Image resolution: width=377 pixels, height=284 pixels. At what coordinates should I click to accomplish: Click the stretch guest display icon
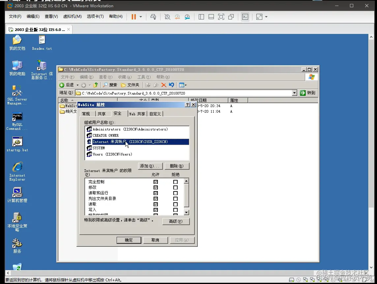[x=259, y=17]
